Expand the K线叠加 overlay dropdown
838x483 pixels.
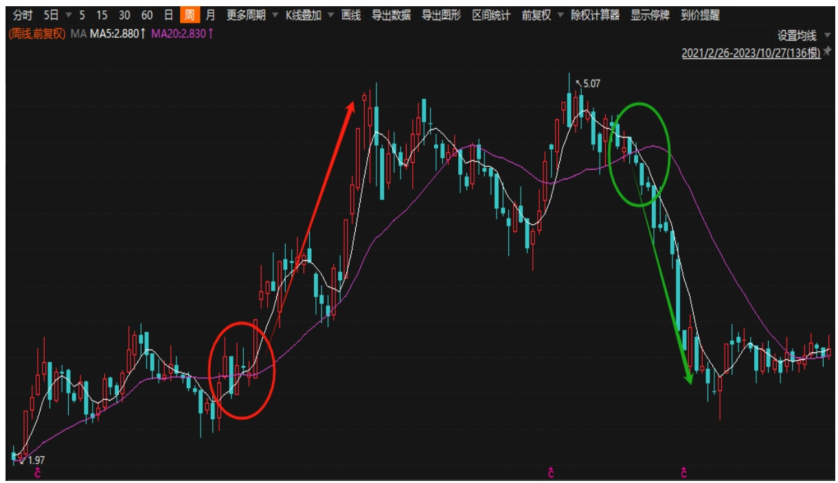[310, 15]
